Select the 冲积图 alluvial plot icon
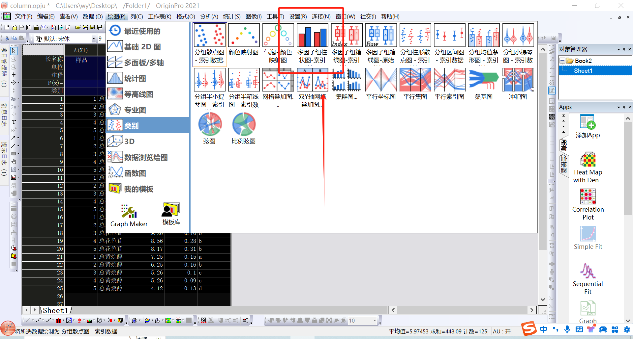The width and height of the screenshot is (633, 339). point(518,80)
